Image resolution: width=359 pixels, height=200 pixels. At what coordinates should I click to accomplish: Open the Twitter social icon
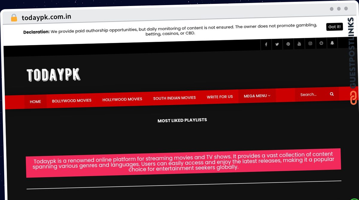click(277, 44)
